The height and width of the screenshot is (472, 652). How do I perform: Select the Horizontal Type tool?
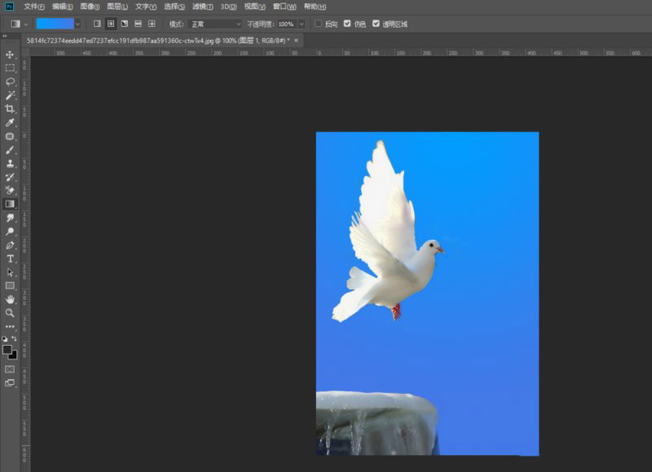11,258
